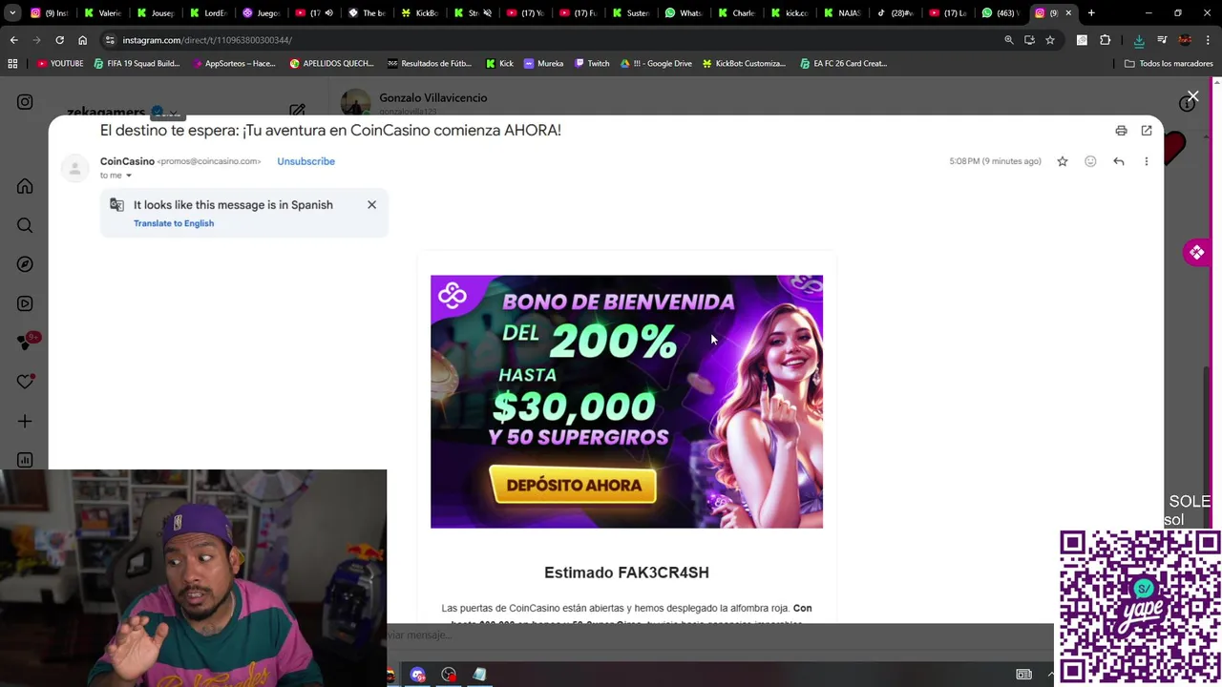Reply to the CoinCasino email
The image size is (1222, 687).
coord(1119,161)
